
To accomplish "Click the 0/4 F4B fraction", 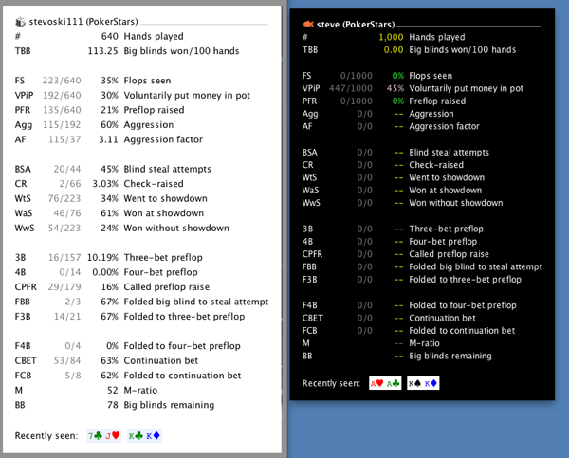I will (73, 346).
